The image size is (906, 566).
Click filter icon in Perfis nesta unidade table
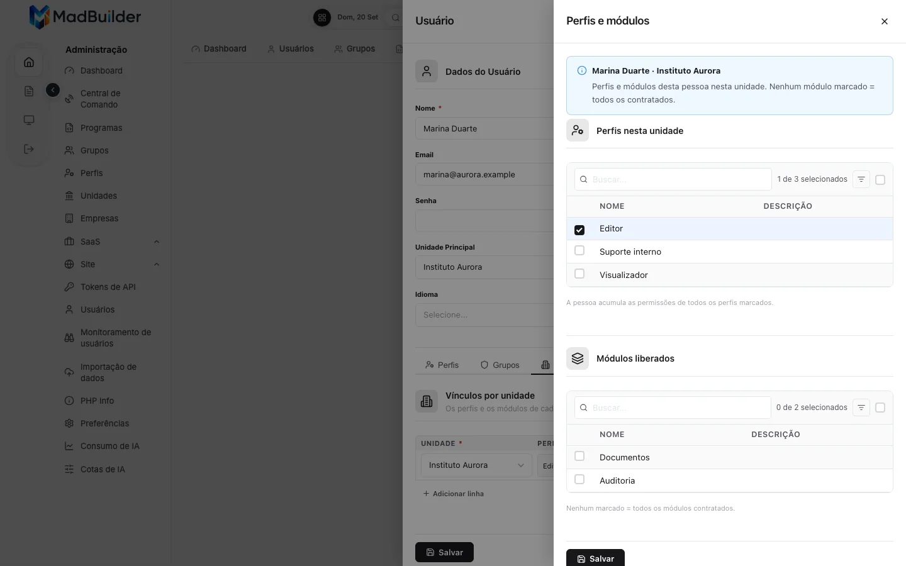point(861,180)
